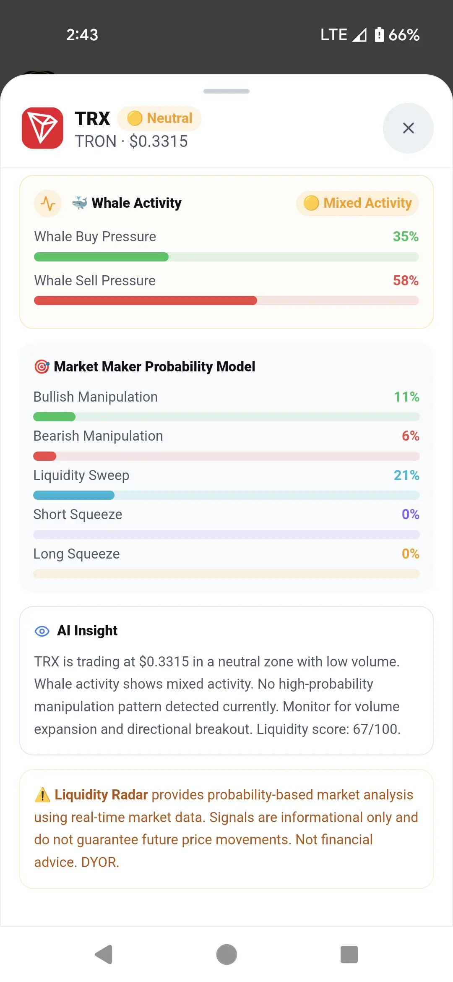The height and width of the screenshot is (982, 453).
Task: Tap the Whale Activity pulse icon
Action: 48,204
